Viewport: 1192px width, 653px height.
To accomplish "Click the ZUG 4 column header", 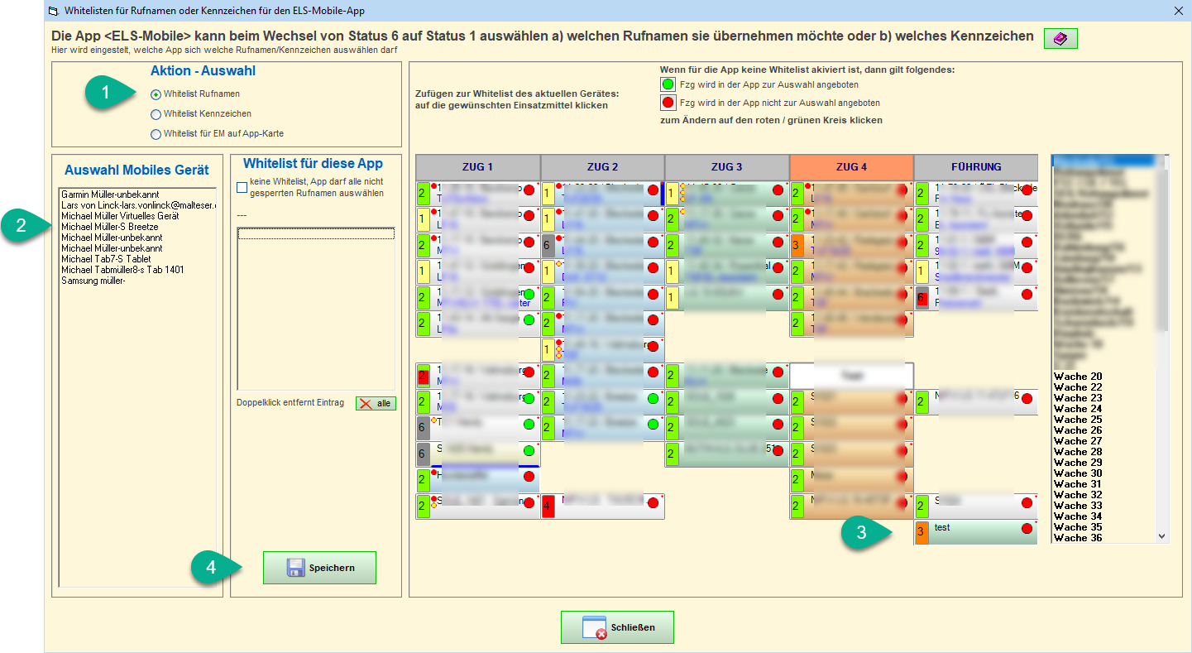I will pos(851,166).
